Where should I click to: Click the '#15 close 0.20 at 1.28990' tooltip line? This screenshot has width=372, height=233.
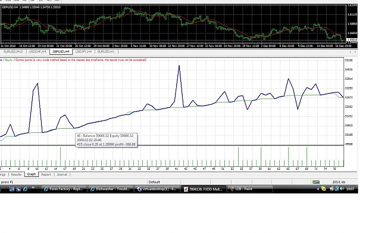tap(99, 144)
